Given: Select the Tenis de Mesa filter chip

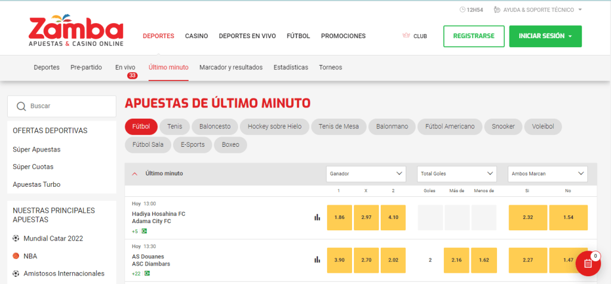Looking at the screenshot, I should click(339, 126).
